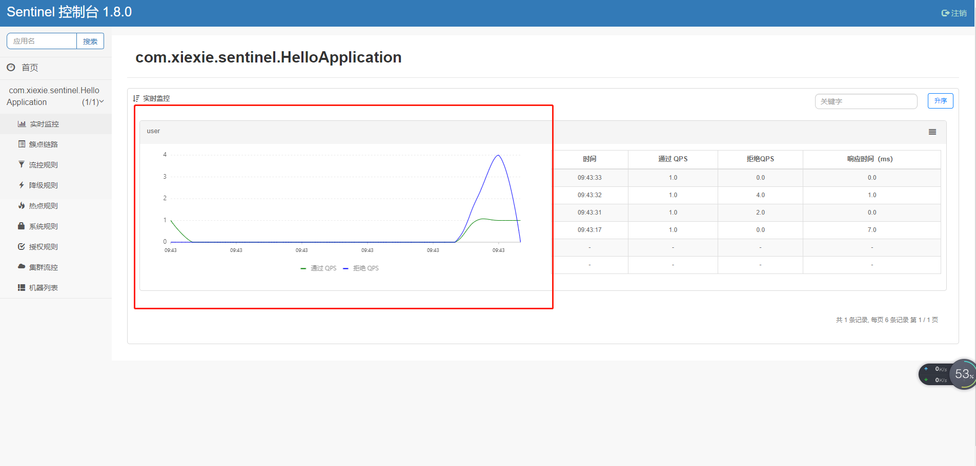Open 流控规则 menu item
976x466 pixels.
click(x=56, y=165)
